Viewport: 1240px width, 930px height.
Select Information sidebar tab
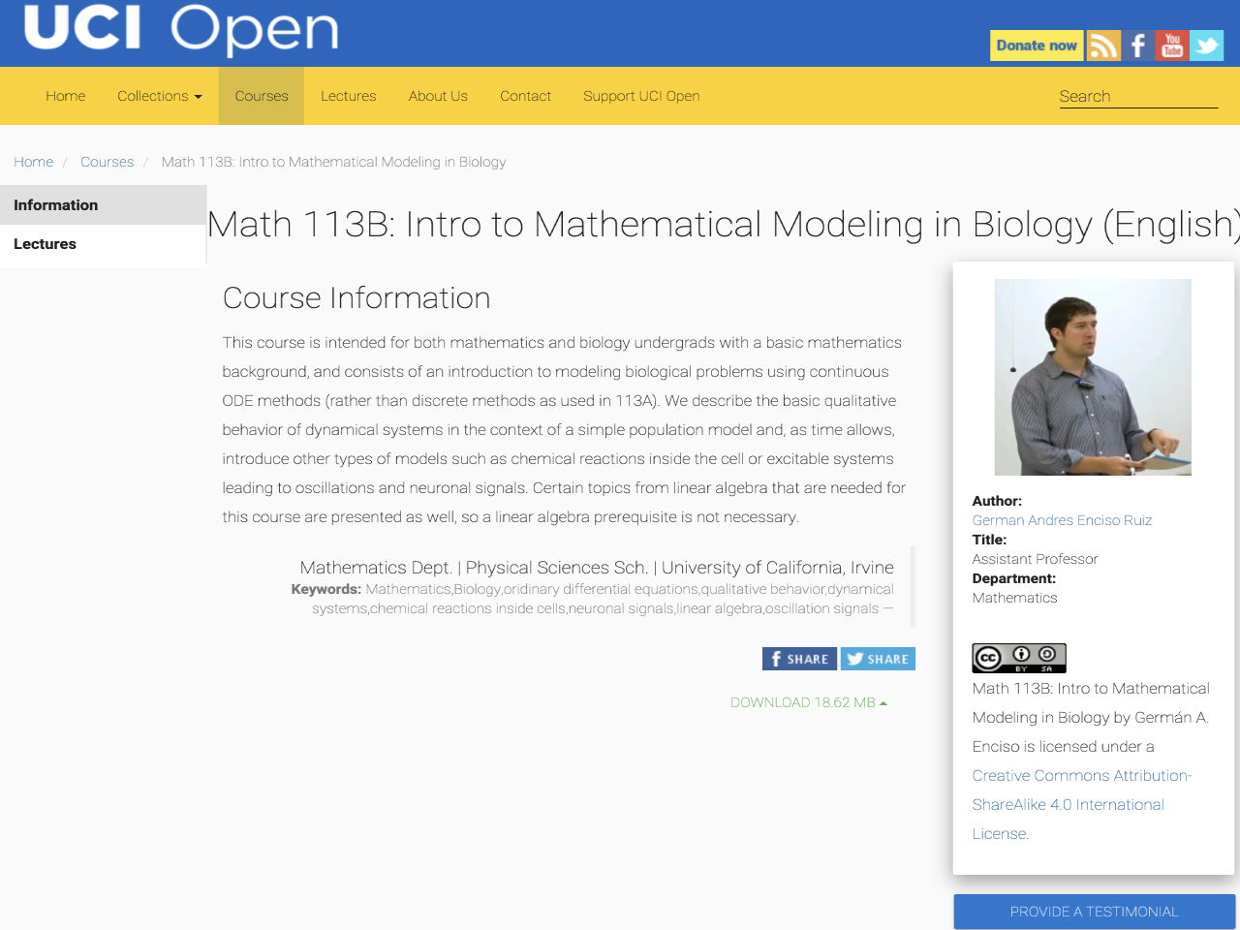click(x=103, y=205)
